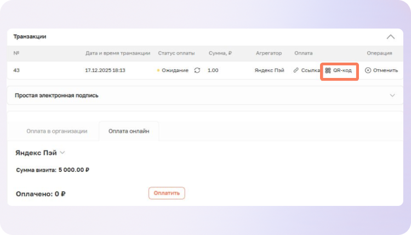Click the Статус оплаты column header
Screen dimensions: 411x235
point(176,53)
